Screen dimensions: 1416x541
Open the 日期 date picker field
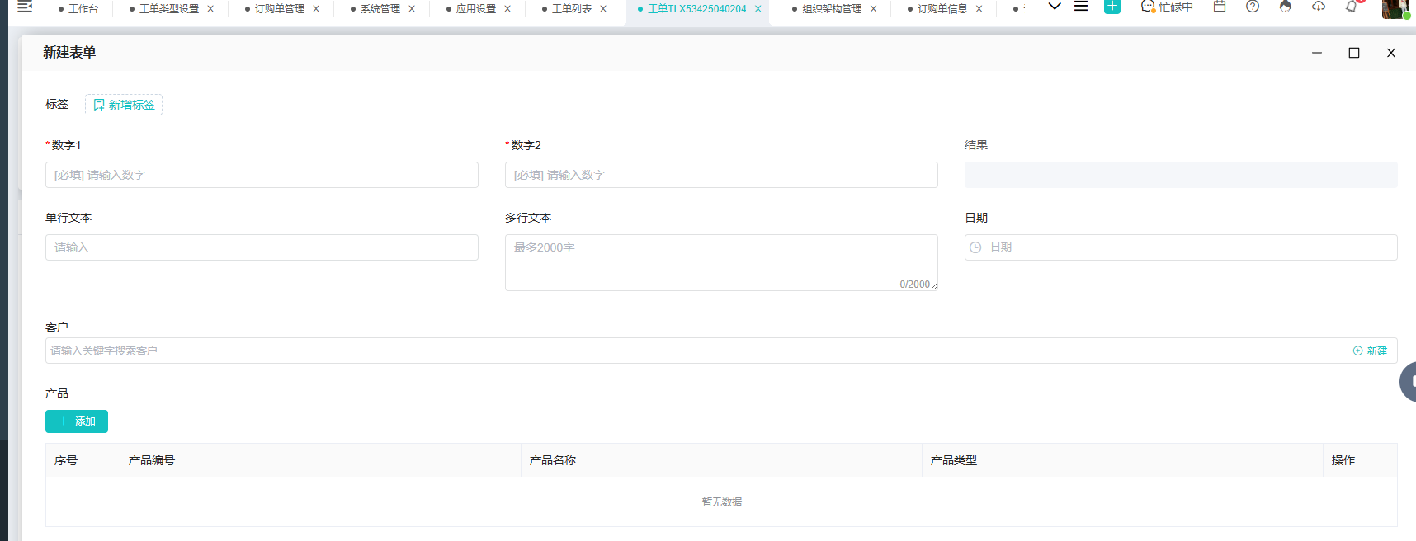pyautogui.click(x=1181, y=247)
